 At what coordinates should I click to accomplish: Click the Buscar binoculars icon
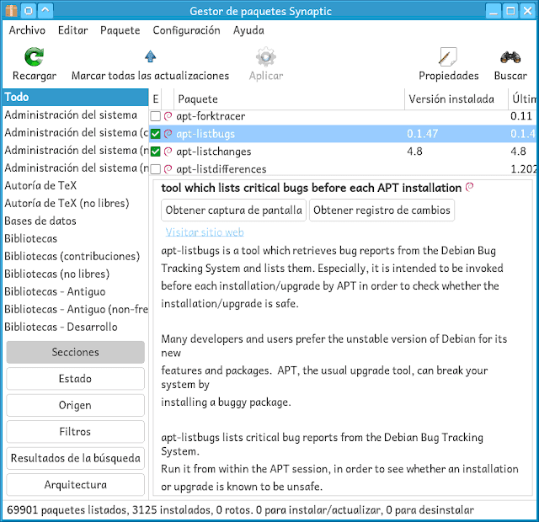click(510, 57)
